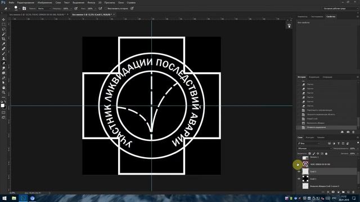Open File Explorer from the taskbar
The width and height of the screenshot is (360, 202).
13,198
